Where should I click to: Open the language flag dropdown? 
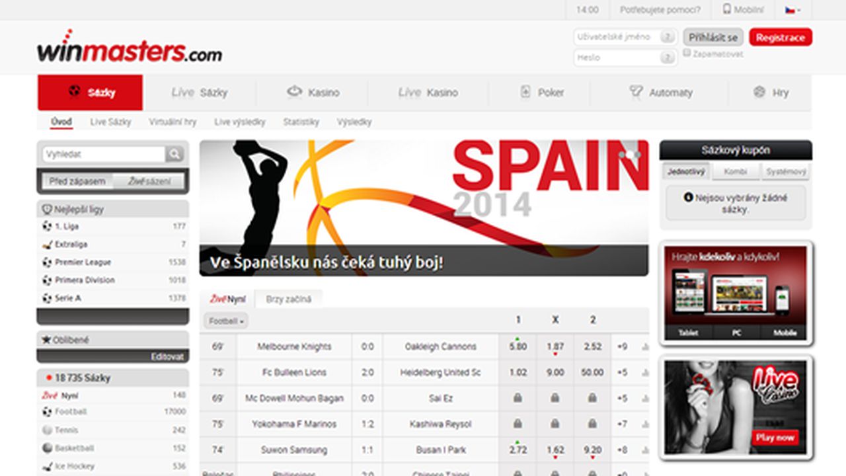point(792,9)
